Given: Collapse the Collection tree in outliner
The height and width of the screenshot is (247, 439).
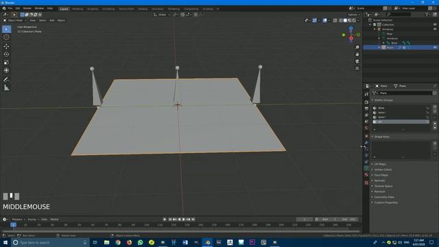Looking at the screenshot, I should tap(370, 25).
